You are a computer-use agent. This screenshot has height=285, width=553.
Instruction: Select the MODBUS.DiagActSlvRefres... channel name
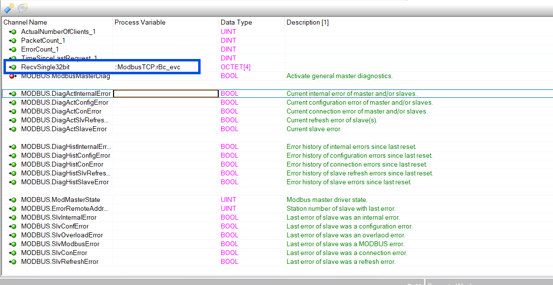(x=66, y=120)
